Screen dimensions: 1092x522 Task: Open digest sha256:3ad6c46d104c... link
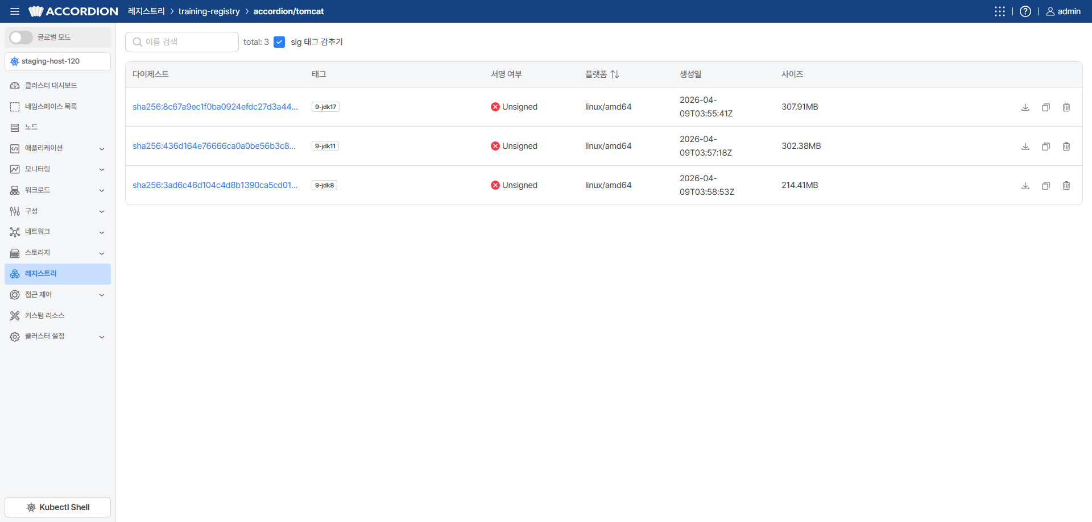215,185
